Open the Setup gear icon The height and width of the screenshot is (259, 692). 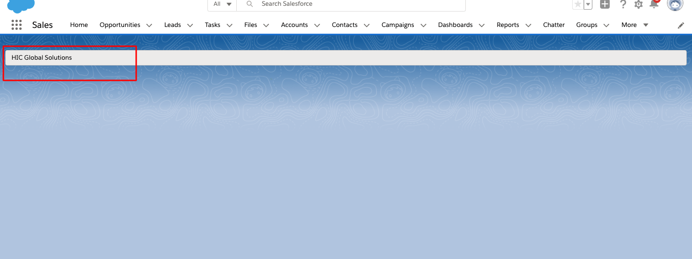(x=639, y=4)
